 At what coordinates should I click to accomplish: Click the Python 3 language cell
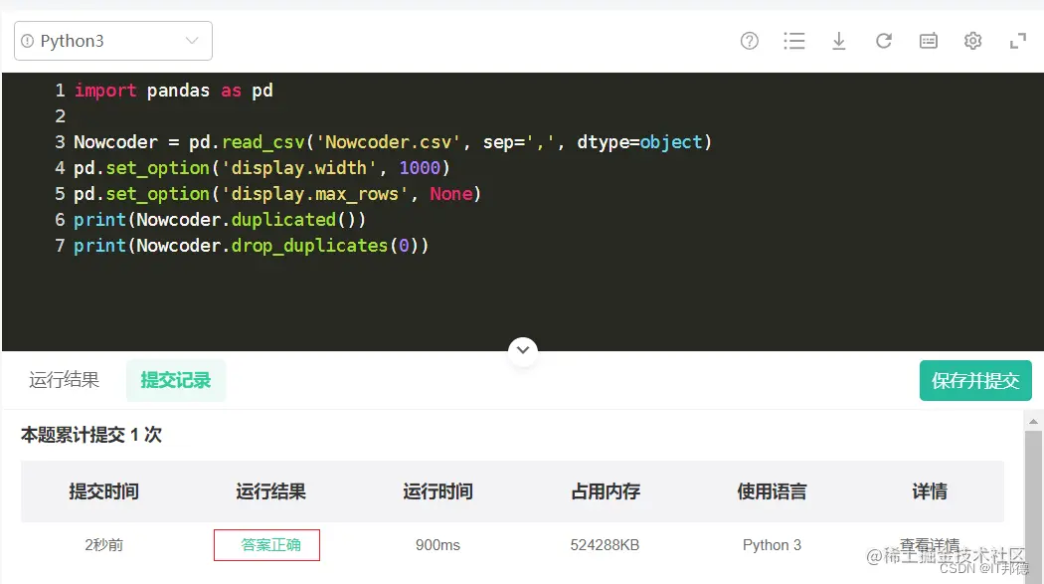772,545
